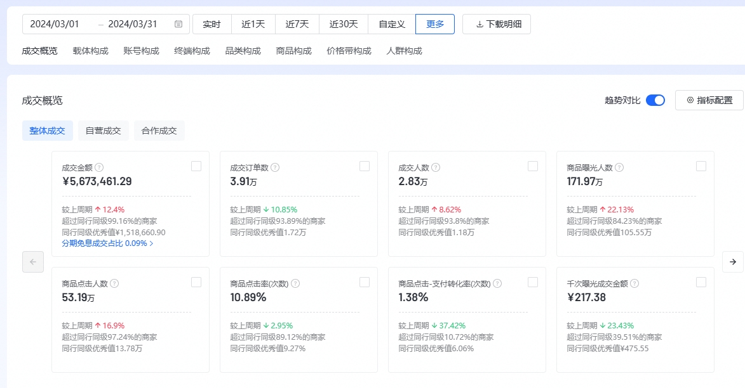745x388 pixels.
Task: Click help icon beside 商品曝光人数
Action: (619, 168)
